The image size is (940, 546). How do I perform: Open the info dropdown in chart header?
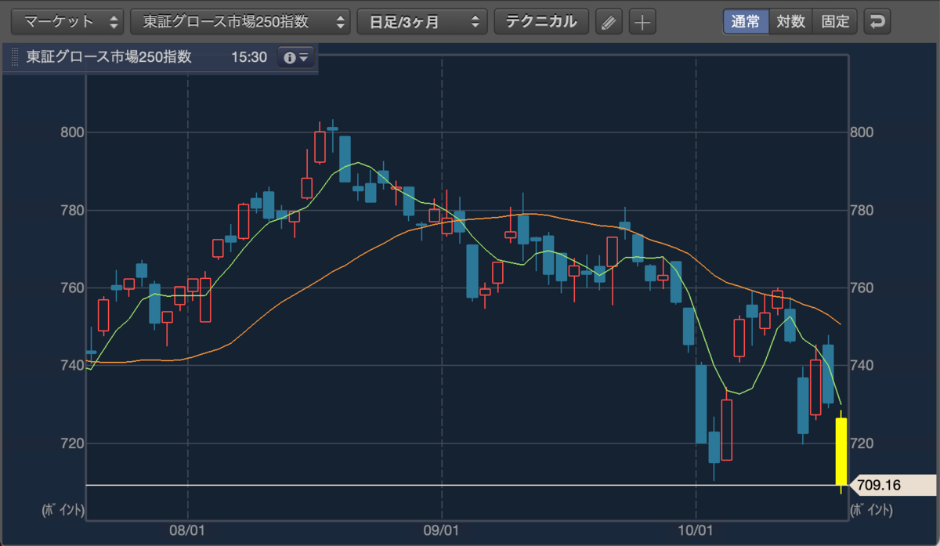pyautogui.click(x=297, y=57)
